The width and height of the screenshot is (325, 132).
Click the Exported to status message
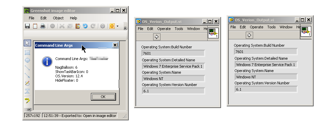pos(80,116)
